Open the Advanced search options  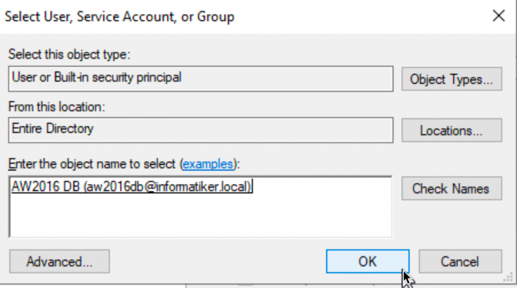tap(60, 261)
